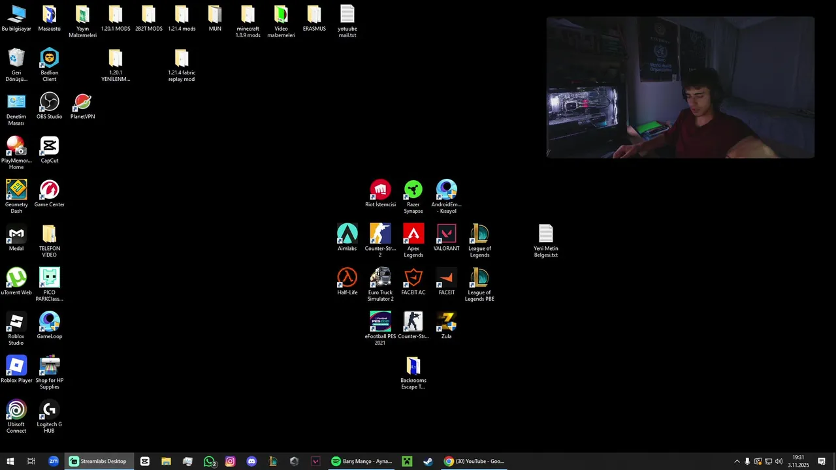Select the Counter-Strike 2 icon

(x=380, y=241)
